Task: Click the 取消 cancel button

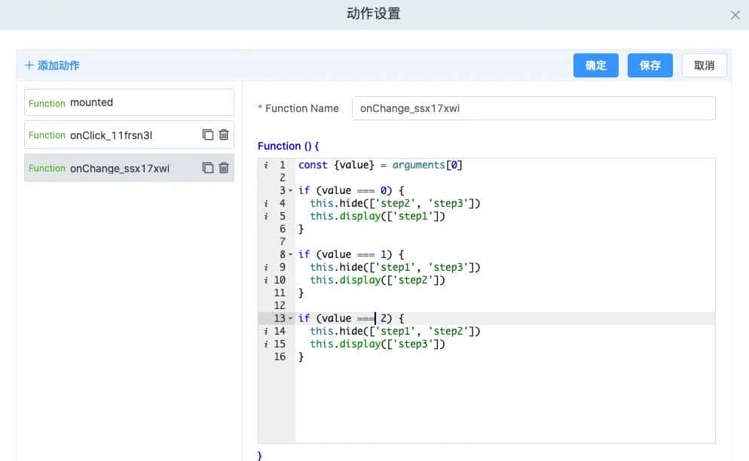Action: [704, 65]
